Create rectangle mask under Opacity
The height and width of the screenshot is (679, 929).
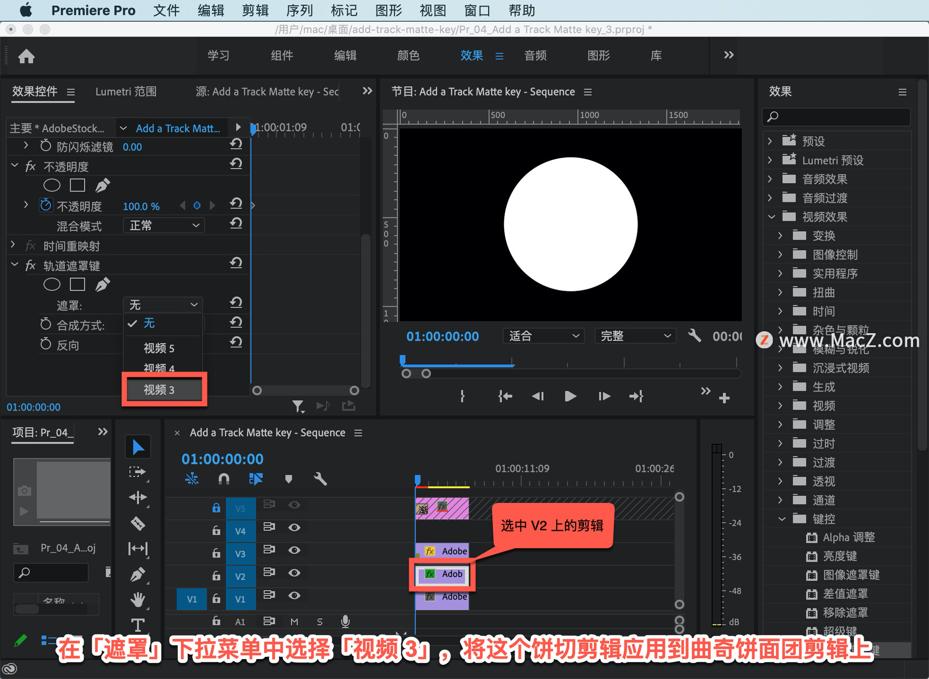[77, 185]
